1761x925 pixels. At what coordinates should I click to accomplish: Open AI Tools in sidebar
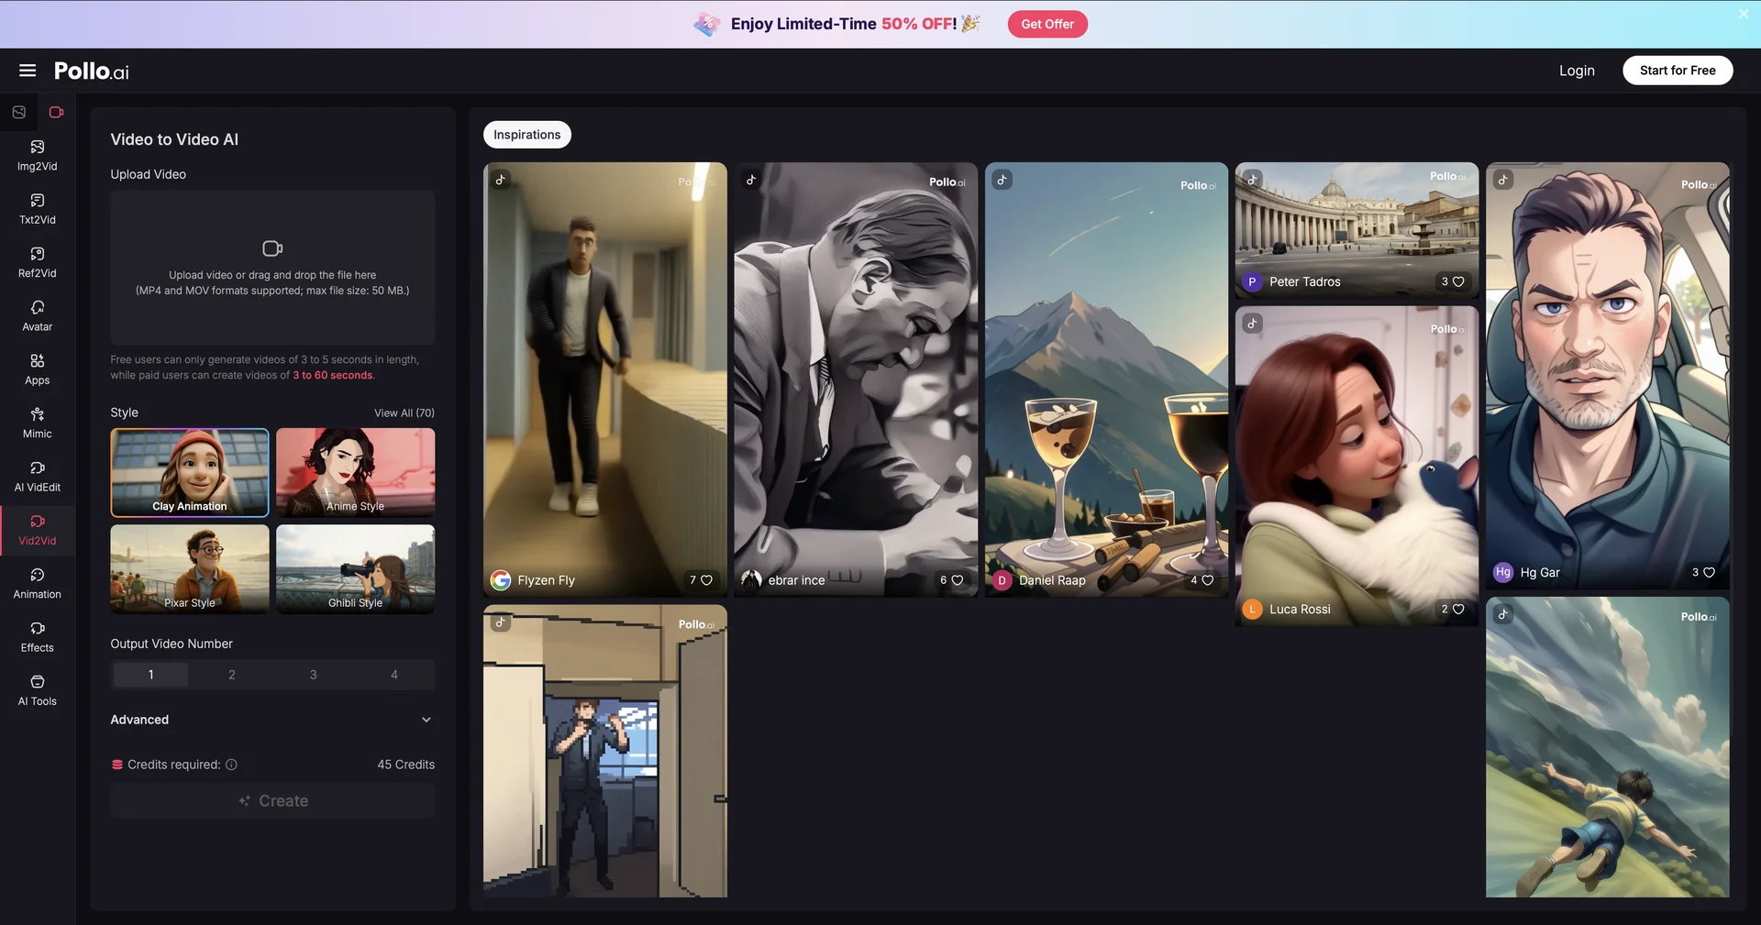click(38, 690)
